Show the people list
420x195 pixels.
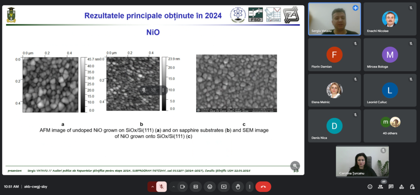pos(381,186)
